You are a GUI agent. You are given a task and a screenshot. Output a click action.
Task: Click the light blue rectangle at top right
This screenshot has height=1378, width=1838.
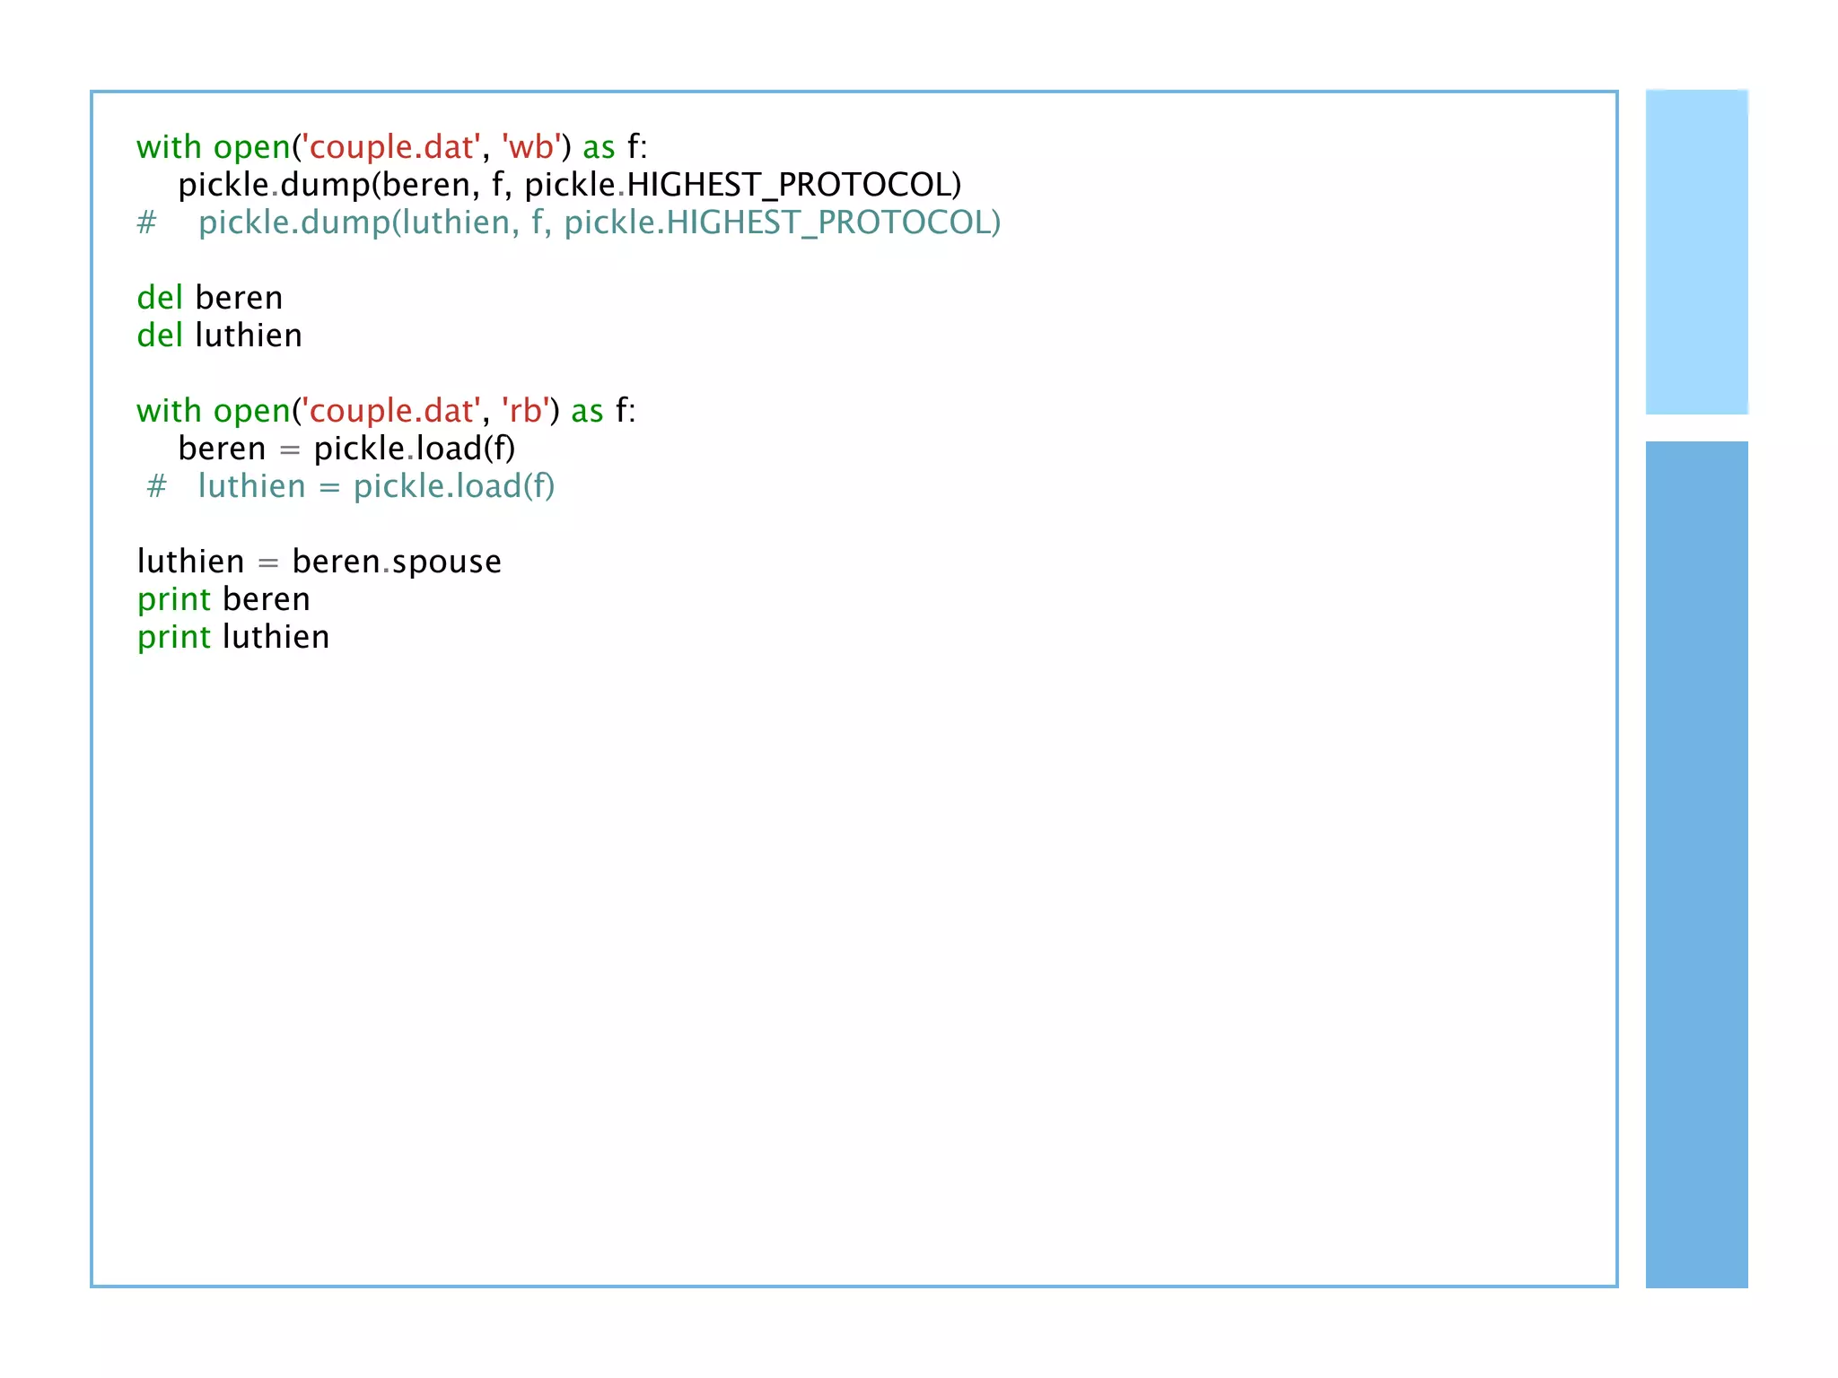tap(1696, 251)
